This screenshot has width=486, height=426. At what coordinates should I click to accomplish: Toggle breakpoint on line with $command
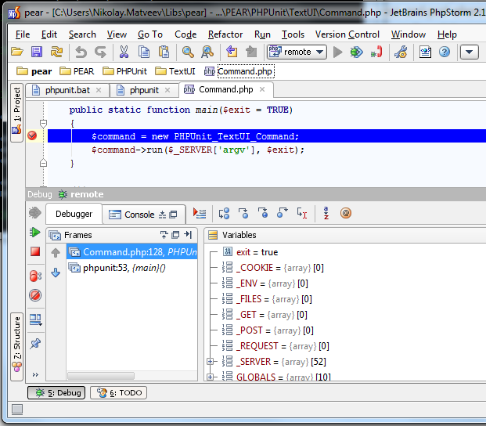tap(32, 135)
